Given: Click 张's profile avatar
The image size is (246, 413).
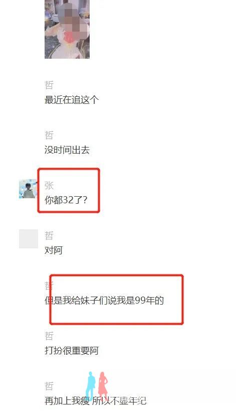Looking at the screenshot, I should (x=29, y=189).
